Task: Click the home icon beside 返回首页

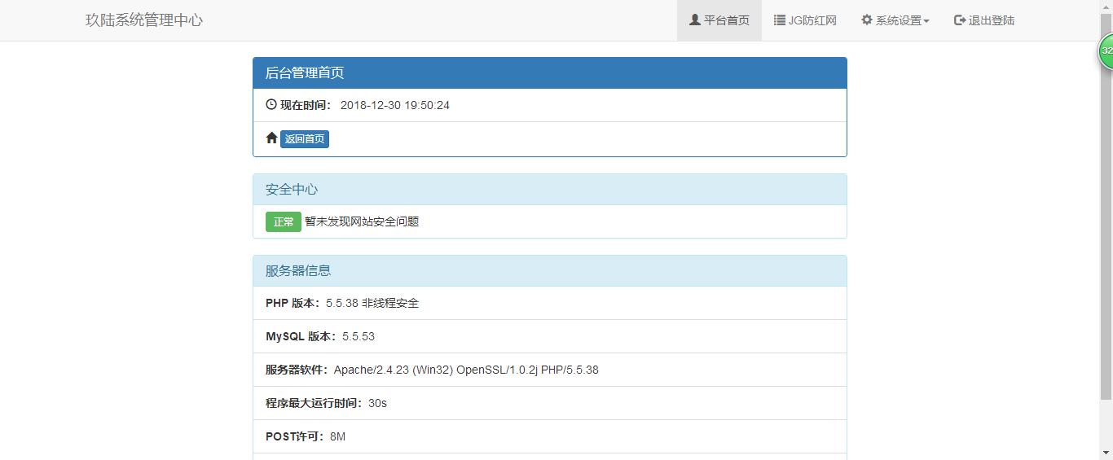Action: [x=272, y=138]
